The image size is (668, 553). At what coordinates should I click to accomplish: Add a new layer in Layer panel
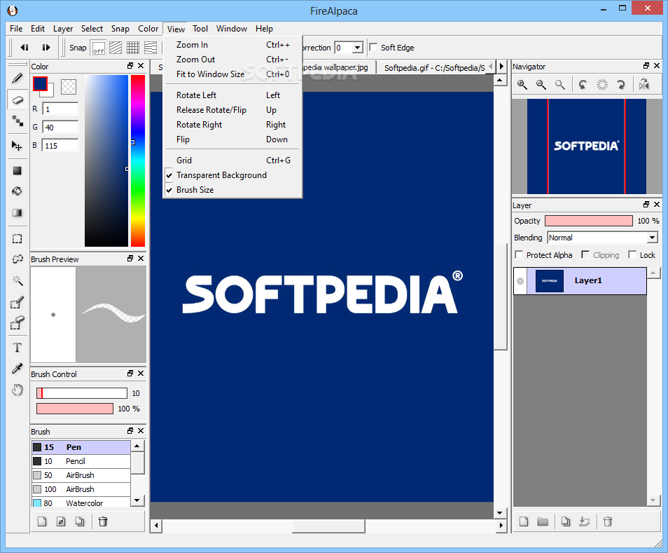[x=524, y=521]
